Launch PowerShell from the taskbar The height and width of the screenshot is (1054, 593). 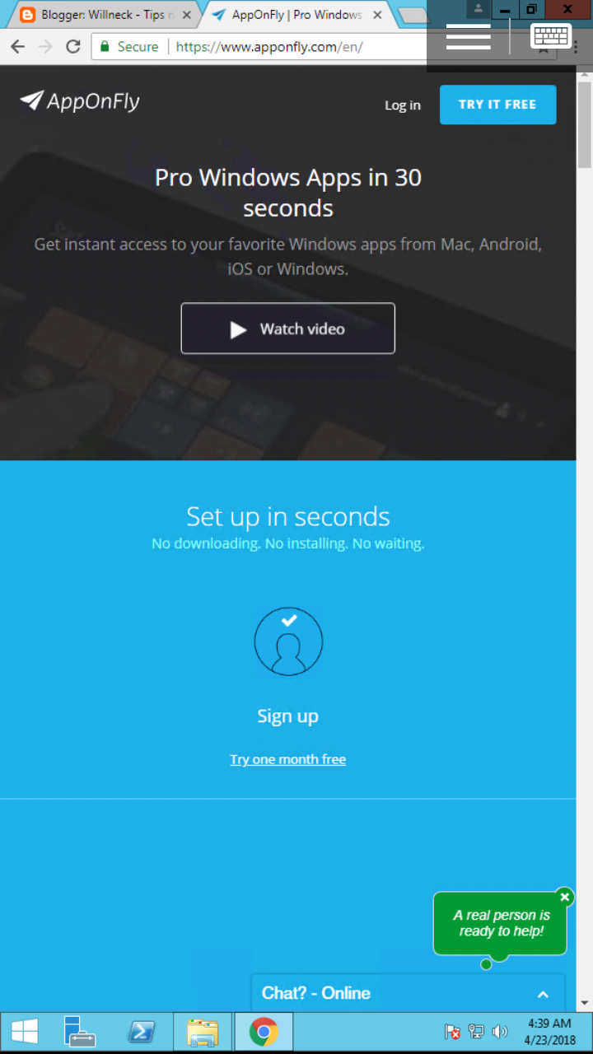click(x=140, y=1032)
